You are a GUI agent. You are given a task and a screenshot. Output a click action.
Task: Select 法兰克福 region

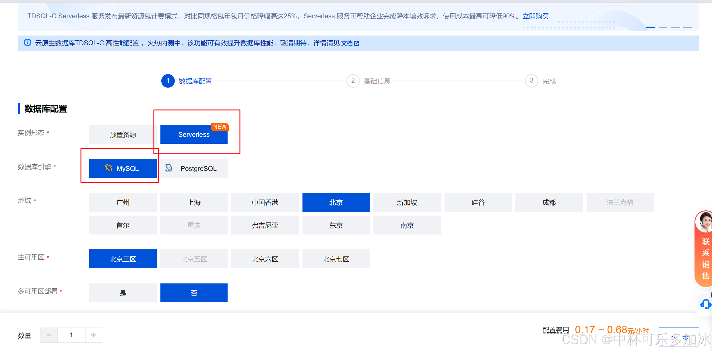click(620, 202)
